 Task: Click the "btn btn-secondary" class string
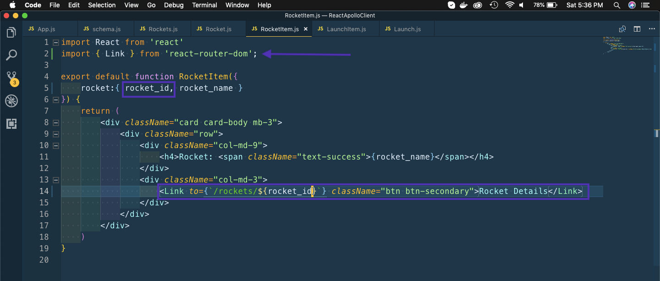coord(428,191)
